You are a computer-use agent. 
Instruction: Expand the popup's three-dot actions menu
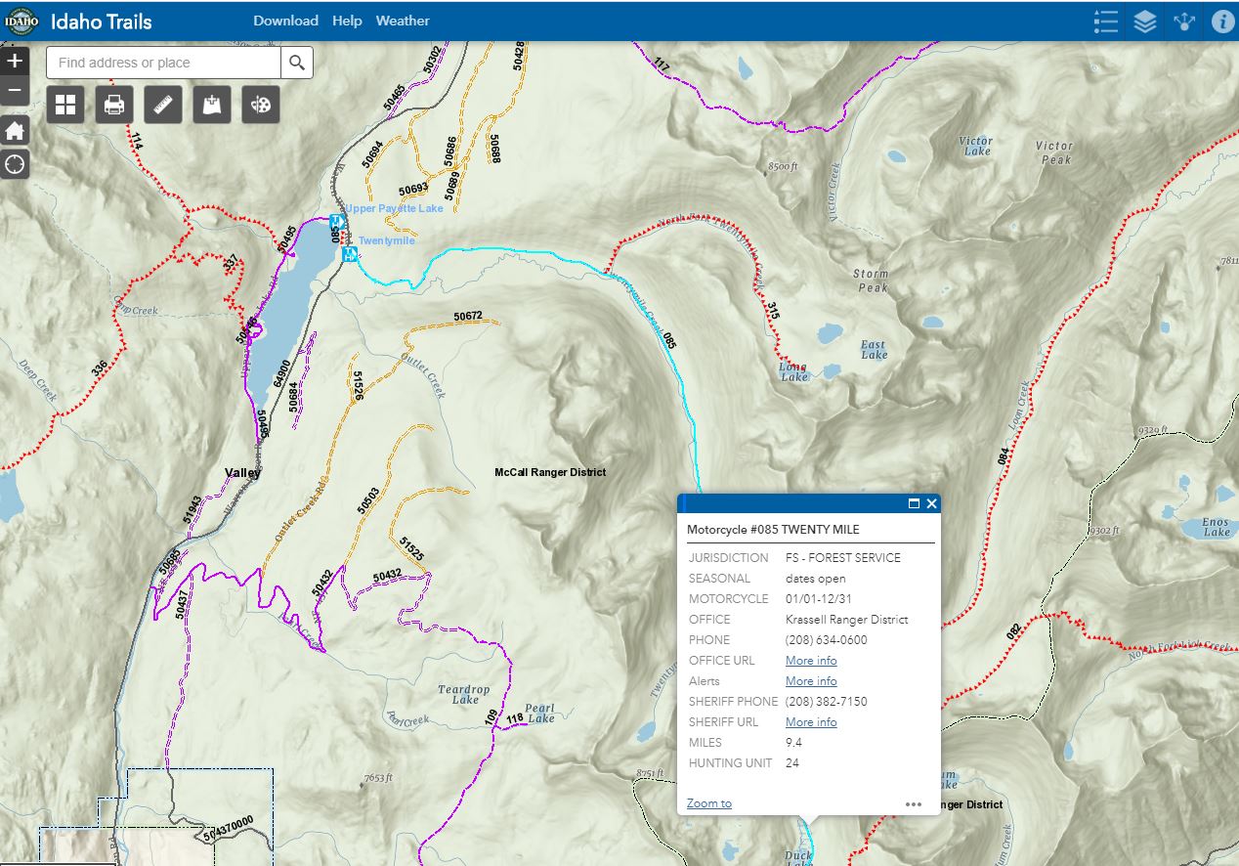[x=914, y=804]
